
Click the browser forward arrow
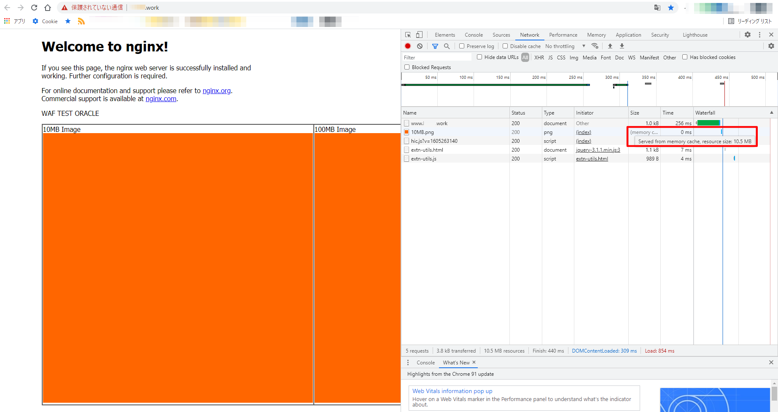pos(21,8)
